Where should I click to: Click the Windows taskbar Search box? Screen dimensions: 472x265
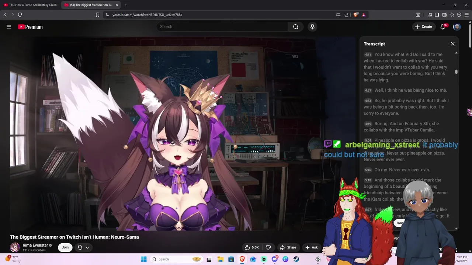[176, 259]
